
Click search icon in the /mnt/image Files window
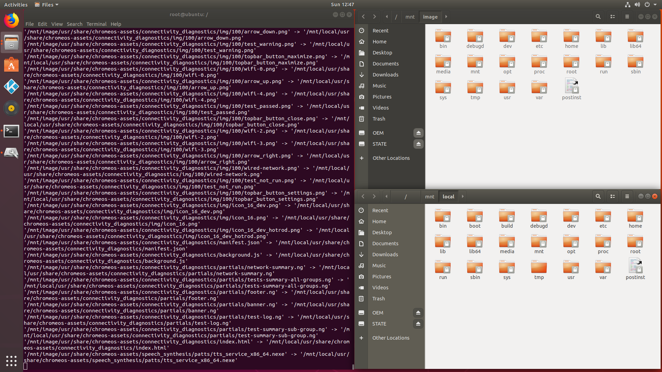point(598,17)
